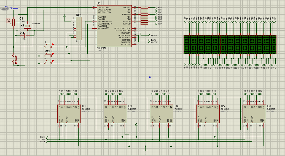Click DATA input terminal left of U1
The height and width of the screenshot is (156, 285).
[x=47, y=137]
